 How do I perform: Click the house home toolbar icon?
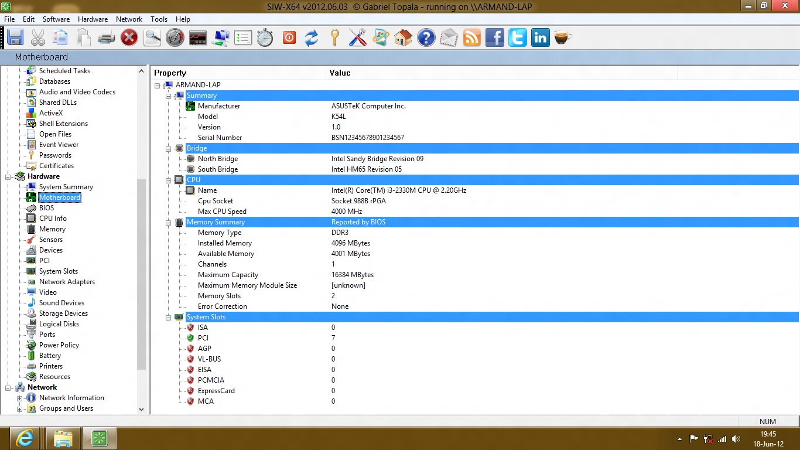pos(403,38)
